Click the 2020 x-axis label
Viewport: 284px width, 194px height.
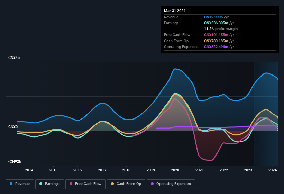coord(175,170)
